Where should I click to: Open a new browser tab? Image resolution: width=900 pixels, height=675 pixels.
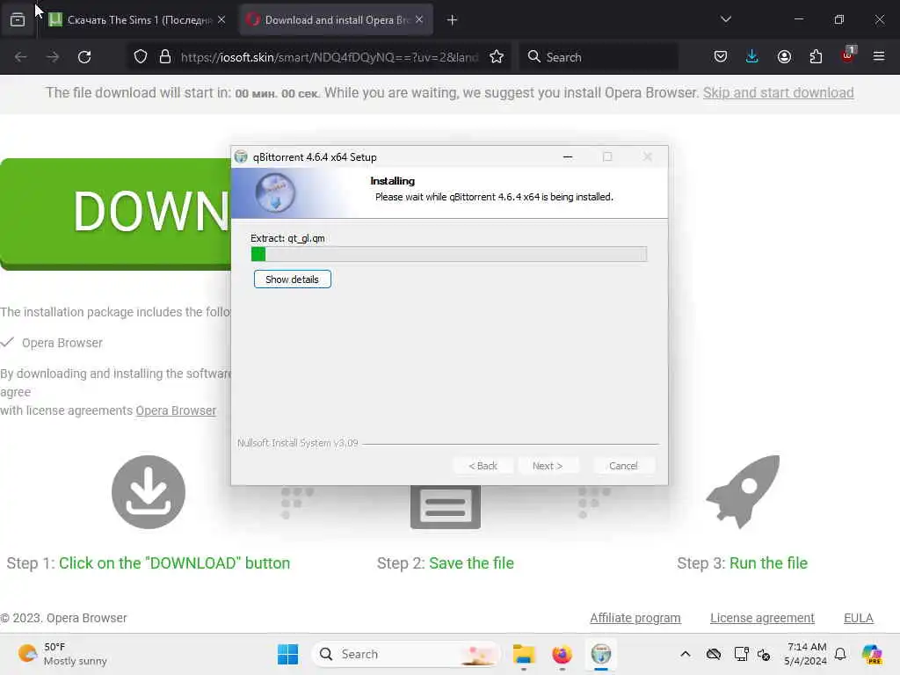[x=453, y=20]
